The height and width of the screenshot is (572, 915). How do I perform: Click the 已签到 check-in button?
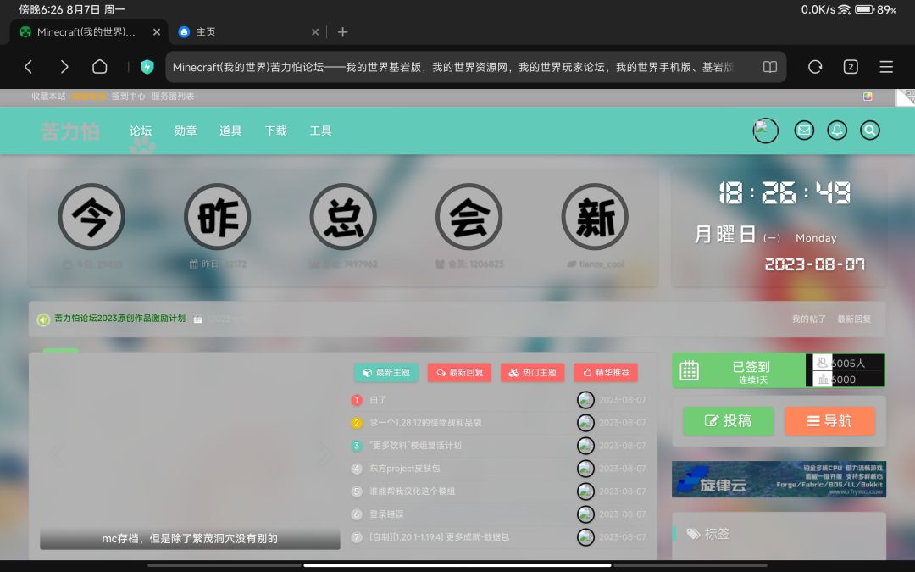pos(739,370)
